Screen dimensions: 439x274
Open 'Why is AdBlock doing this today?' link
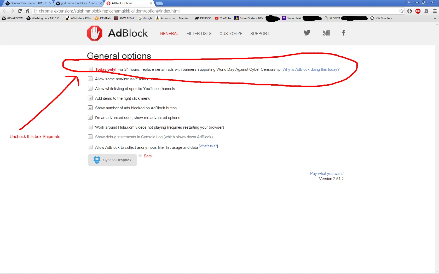(x=311, y=69)
